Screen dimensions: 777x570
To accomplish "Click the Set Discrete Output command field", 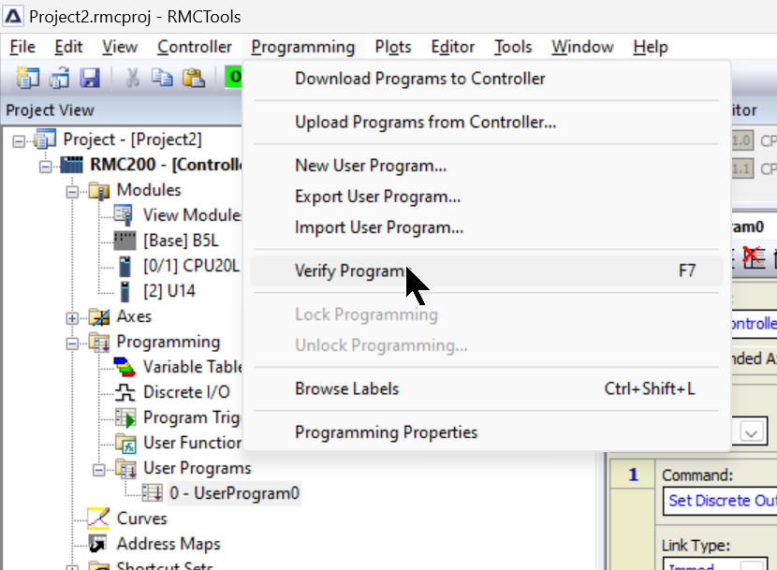I will [720, 501].
